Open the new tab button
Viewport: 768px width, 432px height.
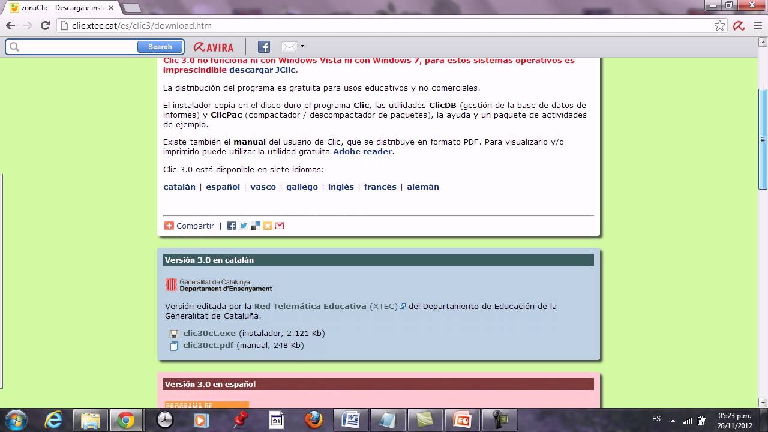click(x=131, y=8)
